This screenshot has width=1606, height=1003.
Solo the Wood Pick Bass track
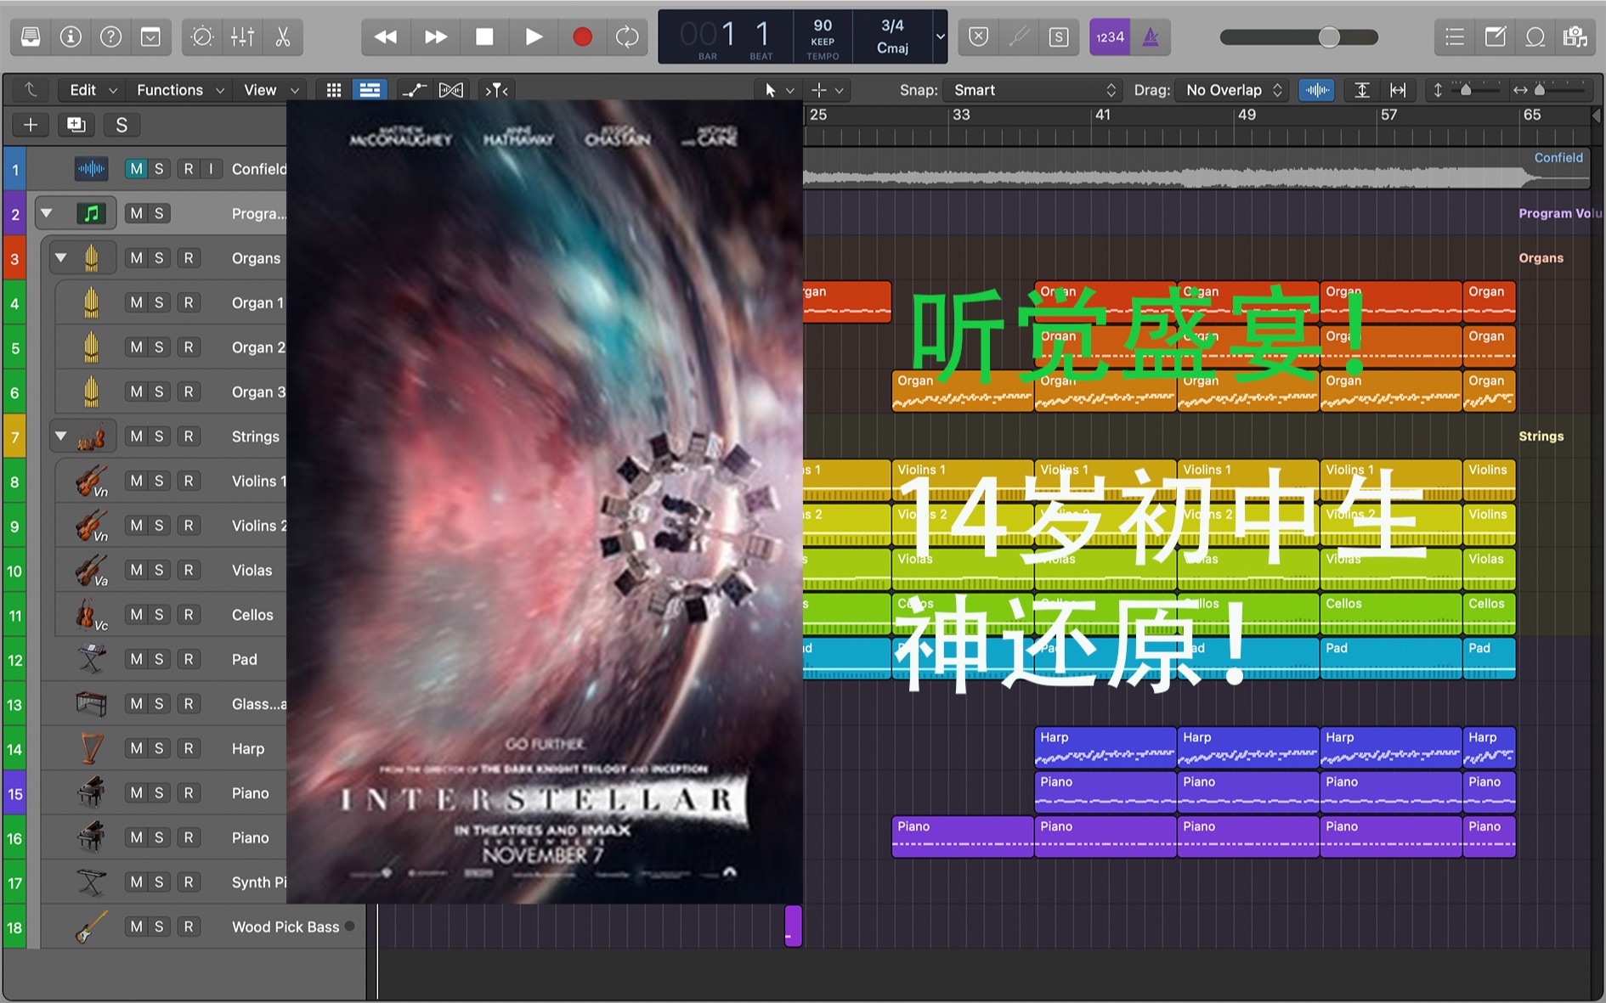(159, 927)
